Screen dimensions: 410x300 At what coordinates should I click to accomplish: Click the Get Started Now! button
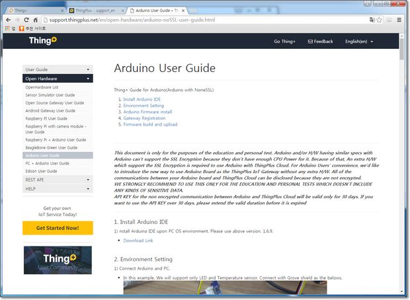(x=58, y=228)
